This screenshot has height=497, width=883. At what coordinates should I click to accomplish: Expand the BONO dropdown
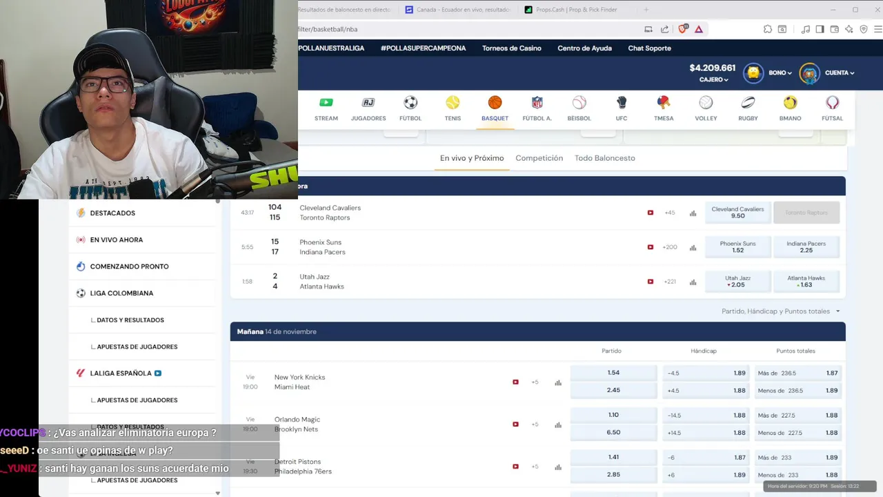(780, 72)
